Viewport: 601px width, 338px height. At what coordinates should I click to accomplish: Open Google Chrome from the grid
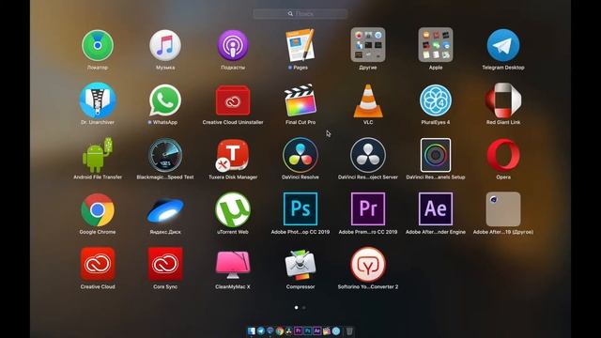pyautogui.click(x=98, y=210)
